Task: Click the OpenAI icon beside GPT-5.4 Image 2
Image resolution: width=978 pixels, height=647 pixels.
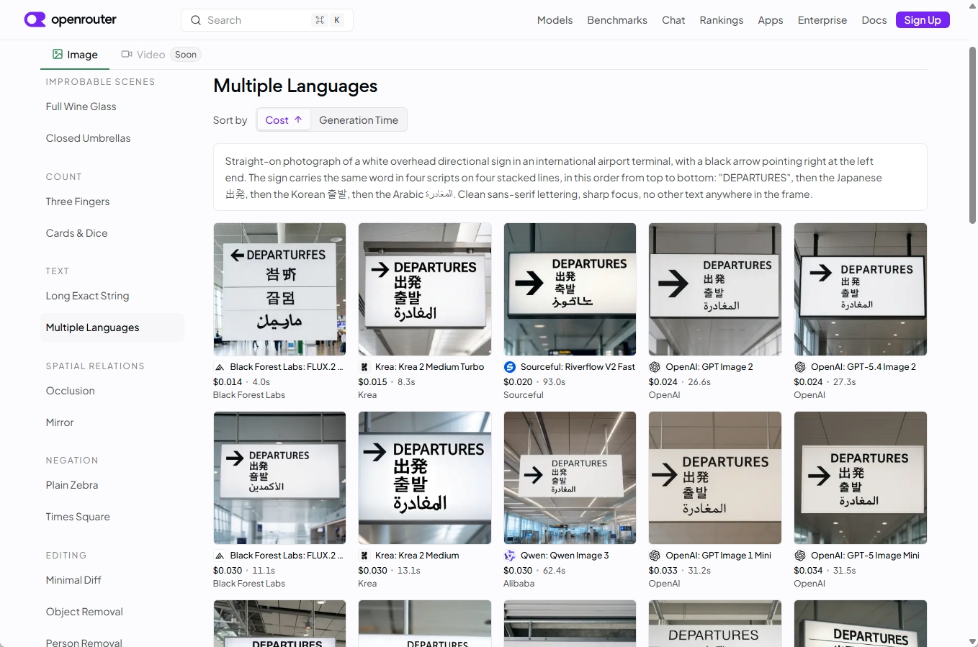Action: click(800, 367)
